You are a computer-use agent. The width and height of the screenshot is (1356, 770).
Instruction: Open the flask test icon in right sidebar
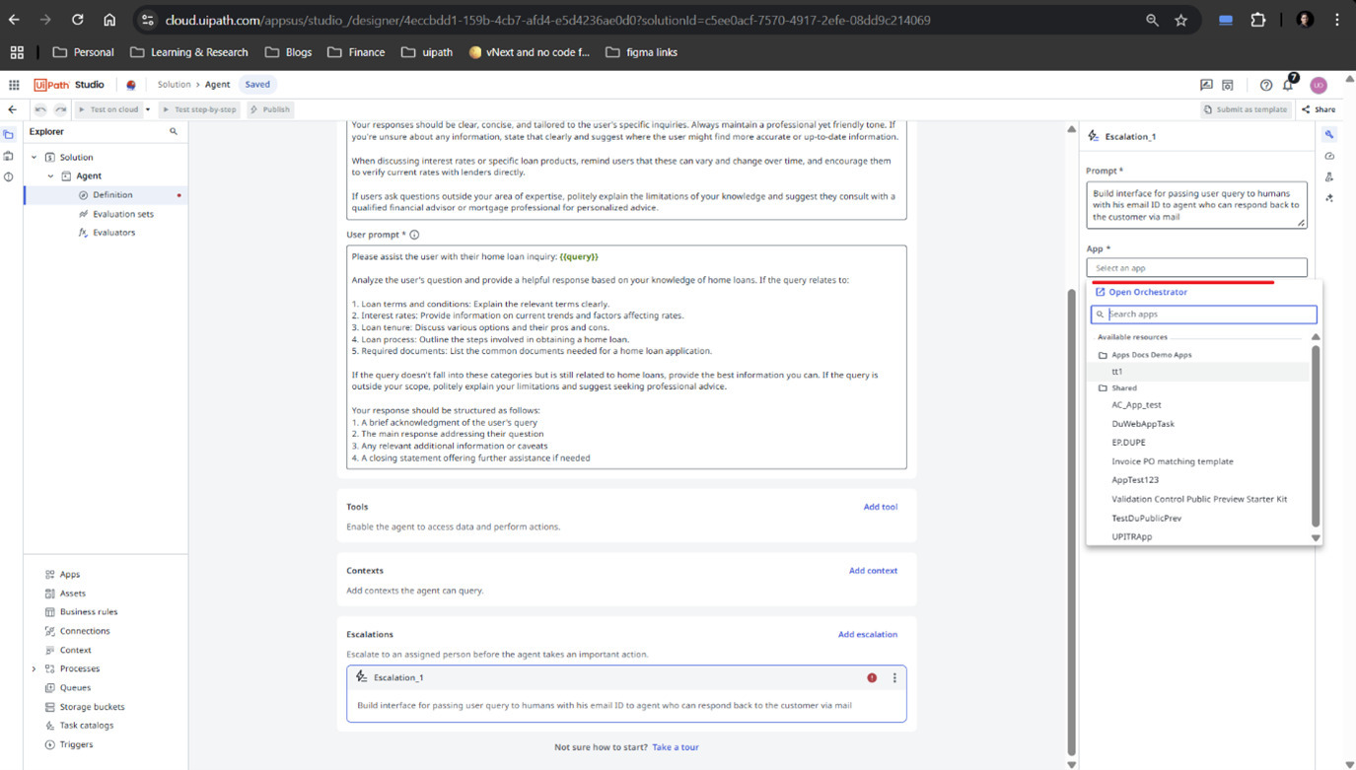(x=1329, y=177)
